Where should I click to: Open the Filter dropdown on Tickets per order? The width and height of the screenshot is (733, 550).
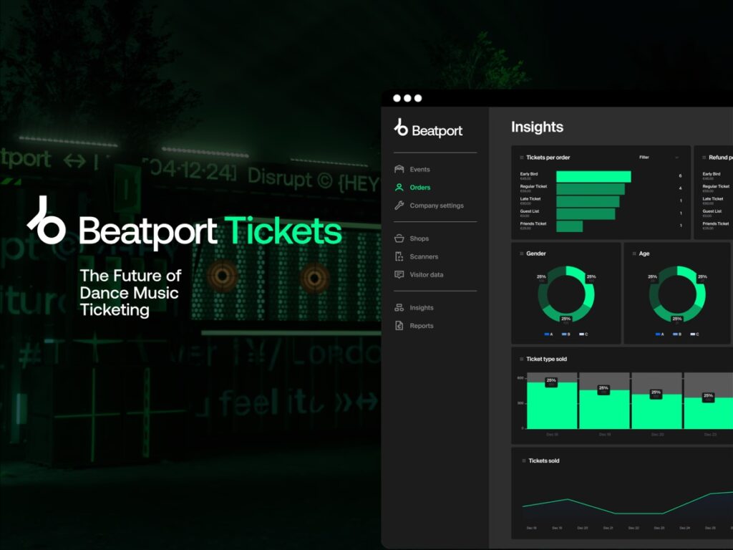point(676,158)
